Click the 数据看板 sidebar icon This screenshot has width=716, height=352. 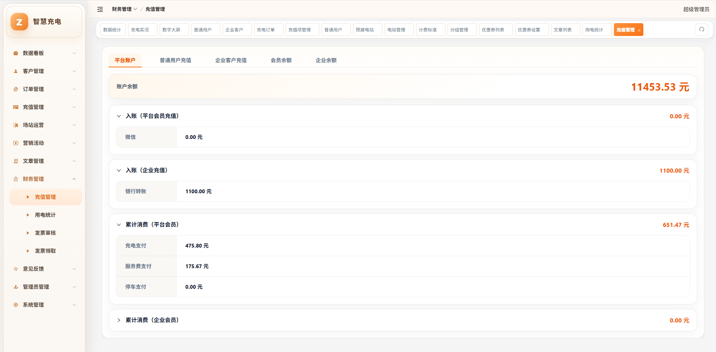[x=16, y=53]
